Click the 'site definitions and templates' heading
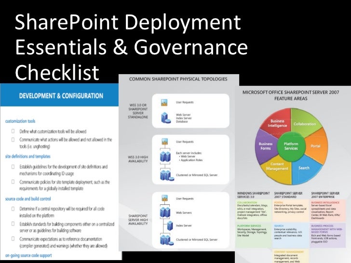This screenshot has height=263, width=351. point(28,157)
